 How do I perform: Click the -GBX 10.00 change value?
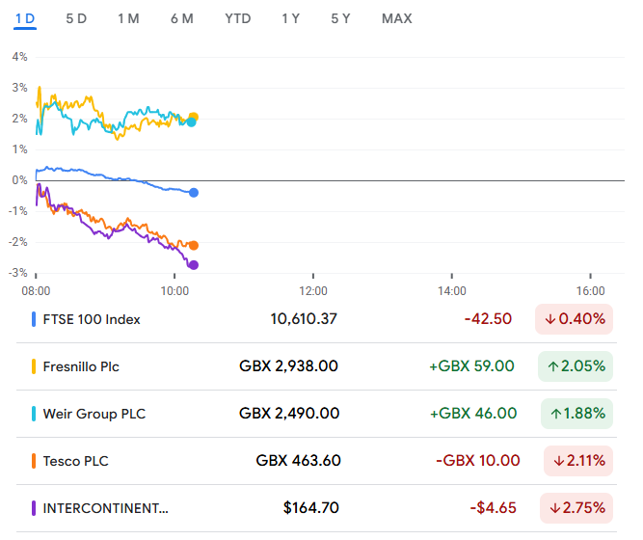[x=478, y=461]
